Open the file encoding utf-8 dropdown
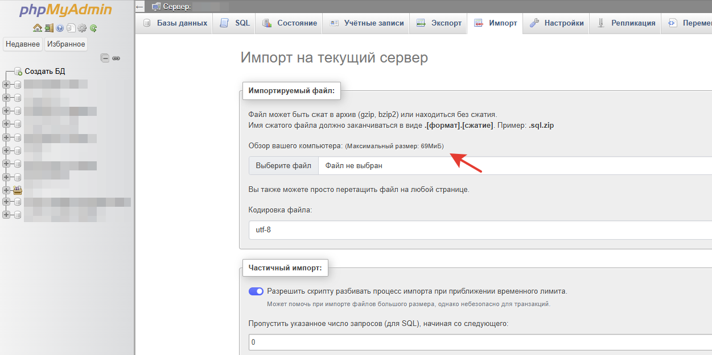This screenshot has height=355, width=712. [x=478, y=231]
